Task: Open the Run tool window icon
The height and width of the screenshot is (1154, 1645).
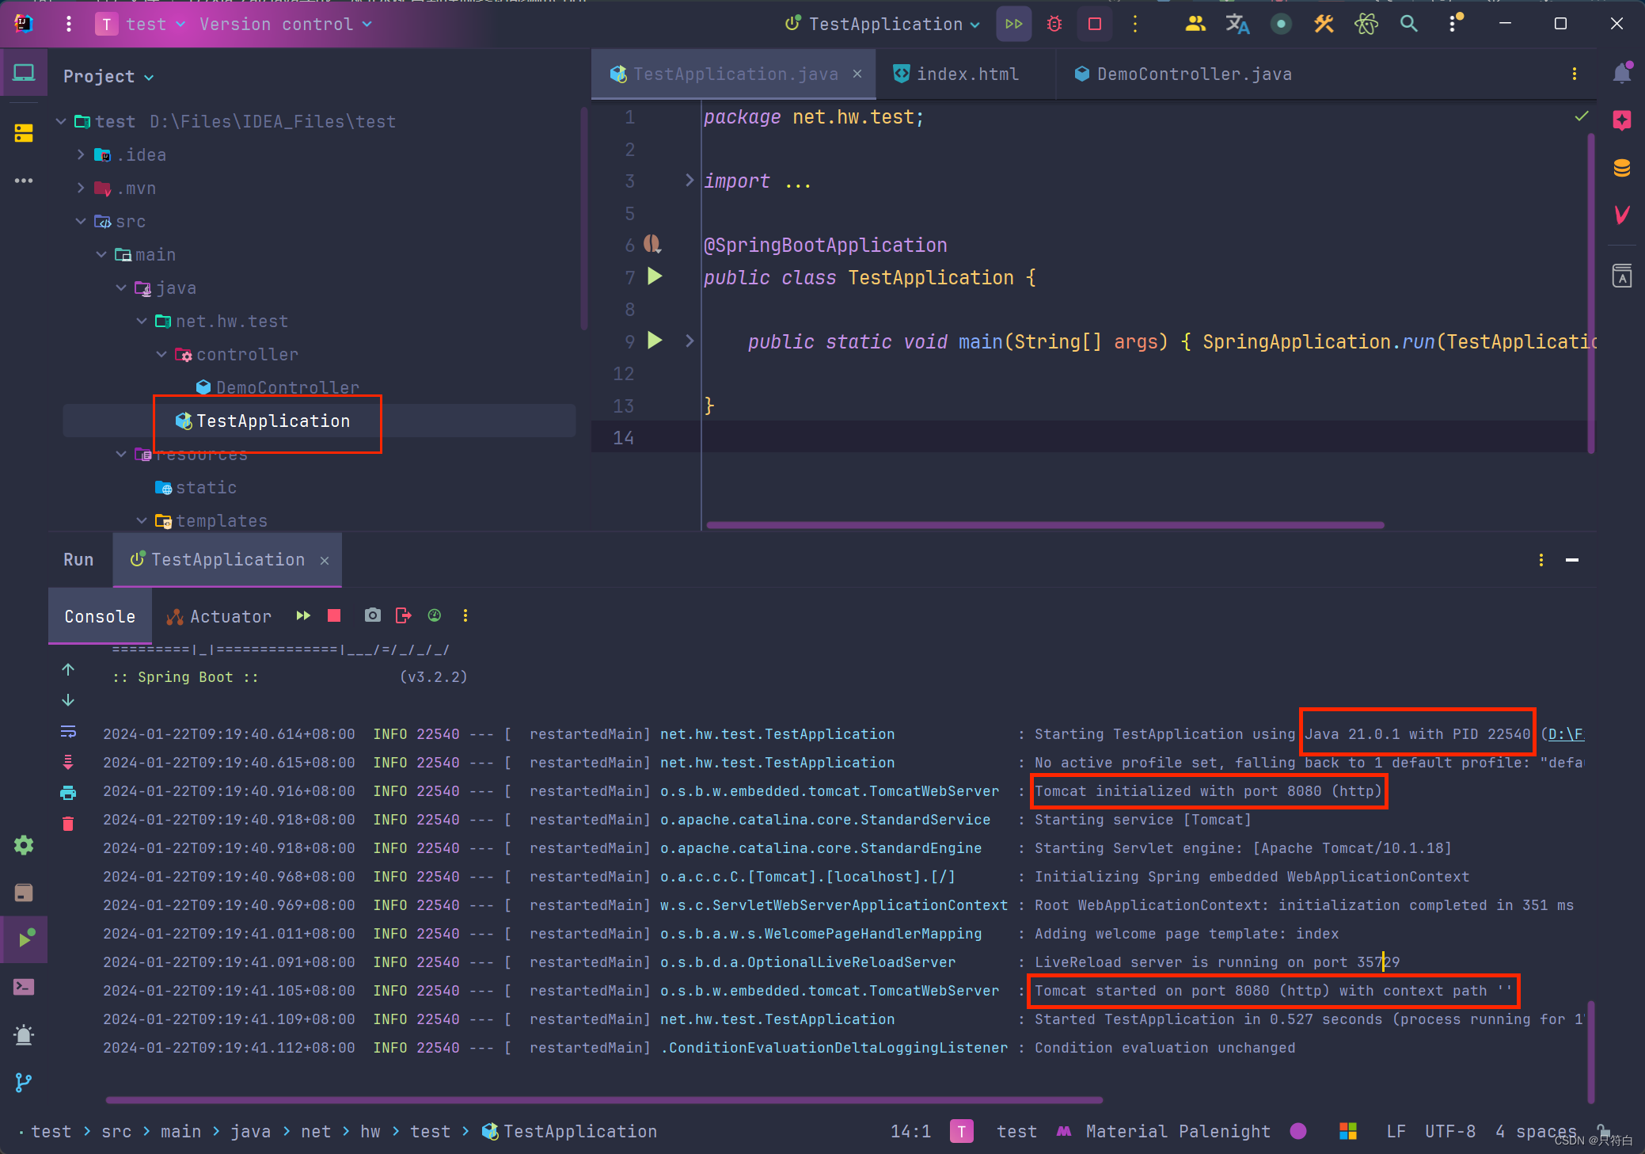Action: point(25,939)
